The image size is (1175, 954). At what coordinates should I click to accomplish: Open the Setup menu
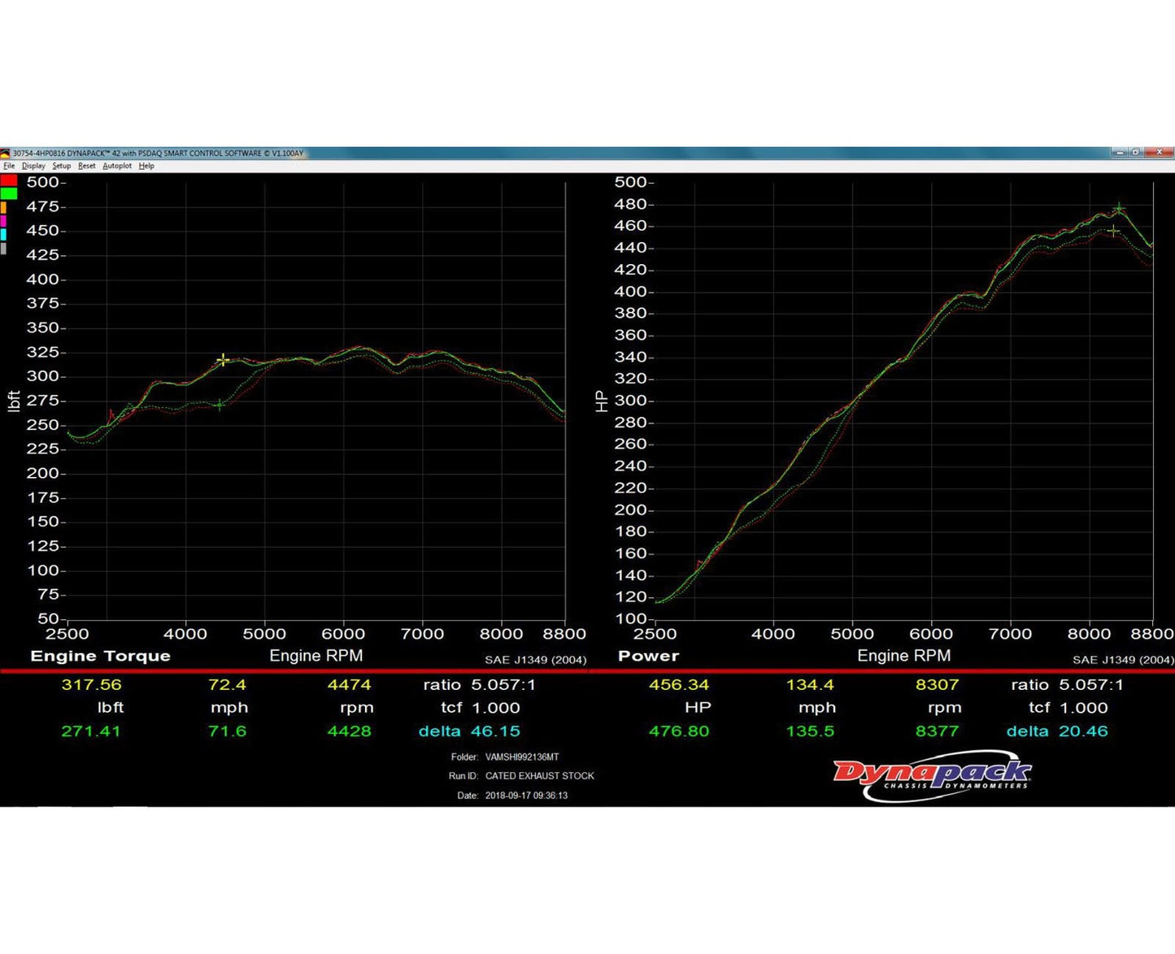[62, 165]
